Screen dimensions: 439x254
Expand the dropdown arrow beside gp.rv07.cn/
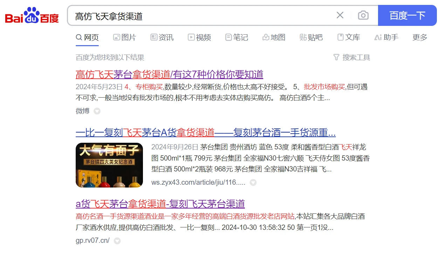point(117,241)
